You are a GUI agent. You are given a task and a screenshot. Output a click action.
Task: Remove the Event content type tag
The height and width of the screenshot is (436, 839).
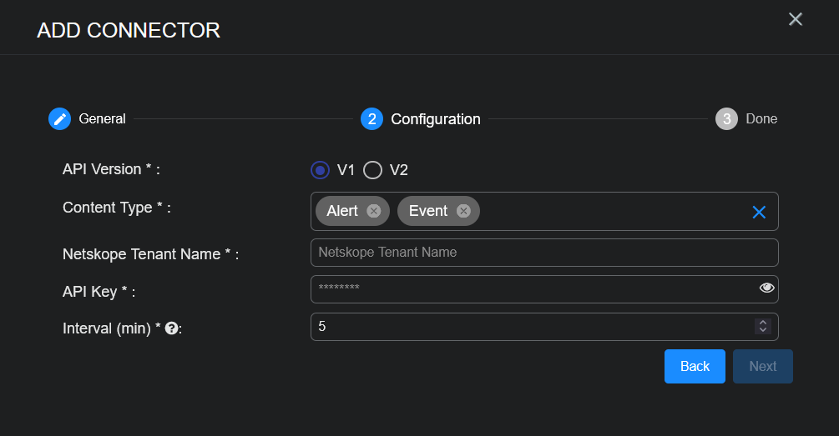462,211
